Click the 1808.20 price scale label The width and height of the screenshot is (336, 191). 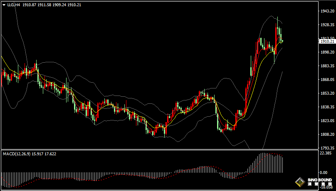tap(327, 134)
